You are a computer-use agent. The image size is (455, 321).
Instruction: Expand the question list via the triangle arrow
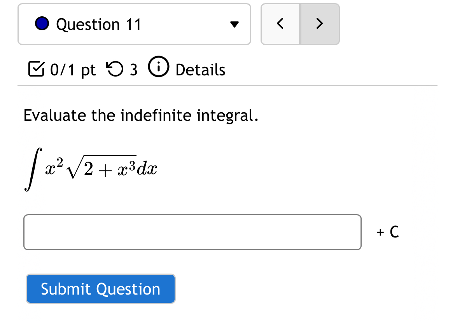[x=234, y=24]
